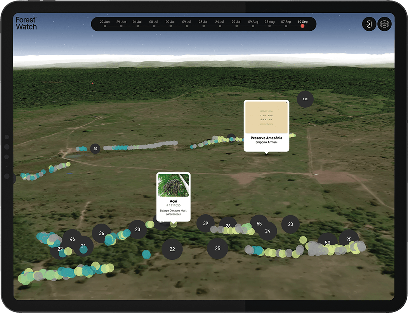
Task: Zoom into the cluster marker labeled 23
Action: pos(290,224)
